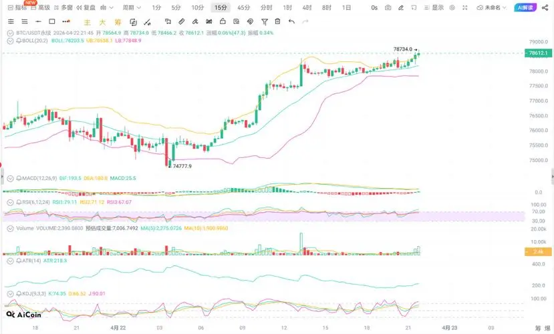Click the filter funnel icon
Screen dimensions: 554x334
click(x=264, y=22)
